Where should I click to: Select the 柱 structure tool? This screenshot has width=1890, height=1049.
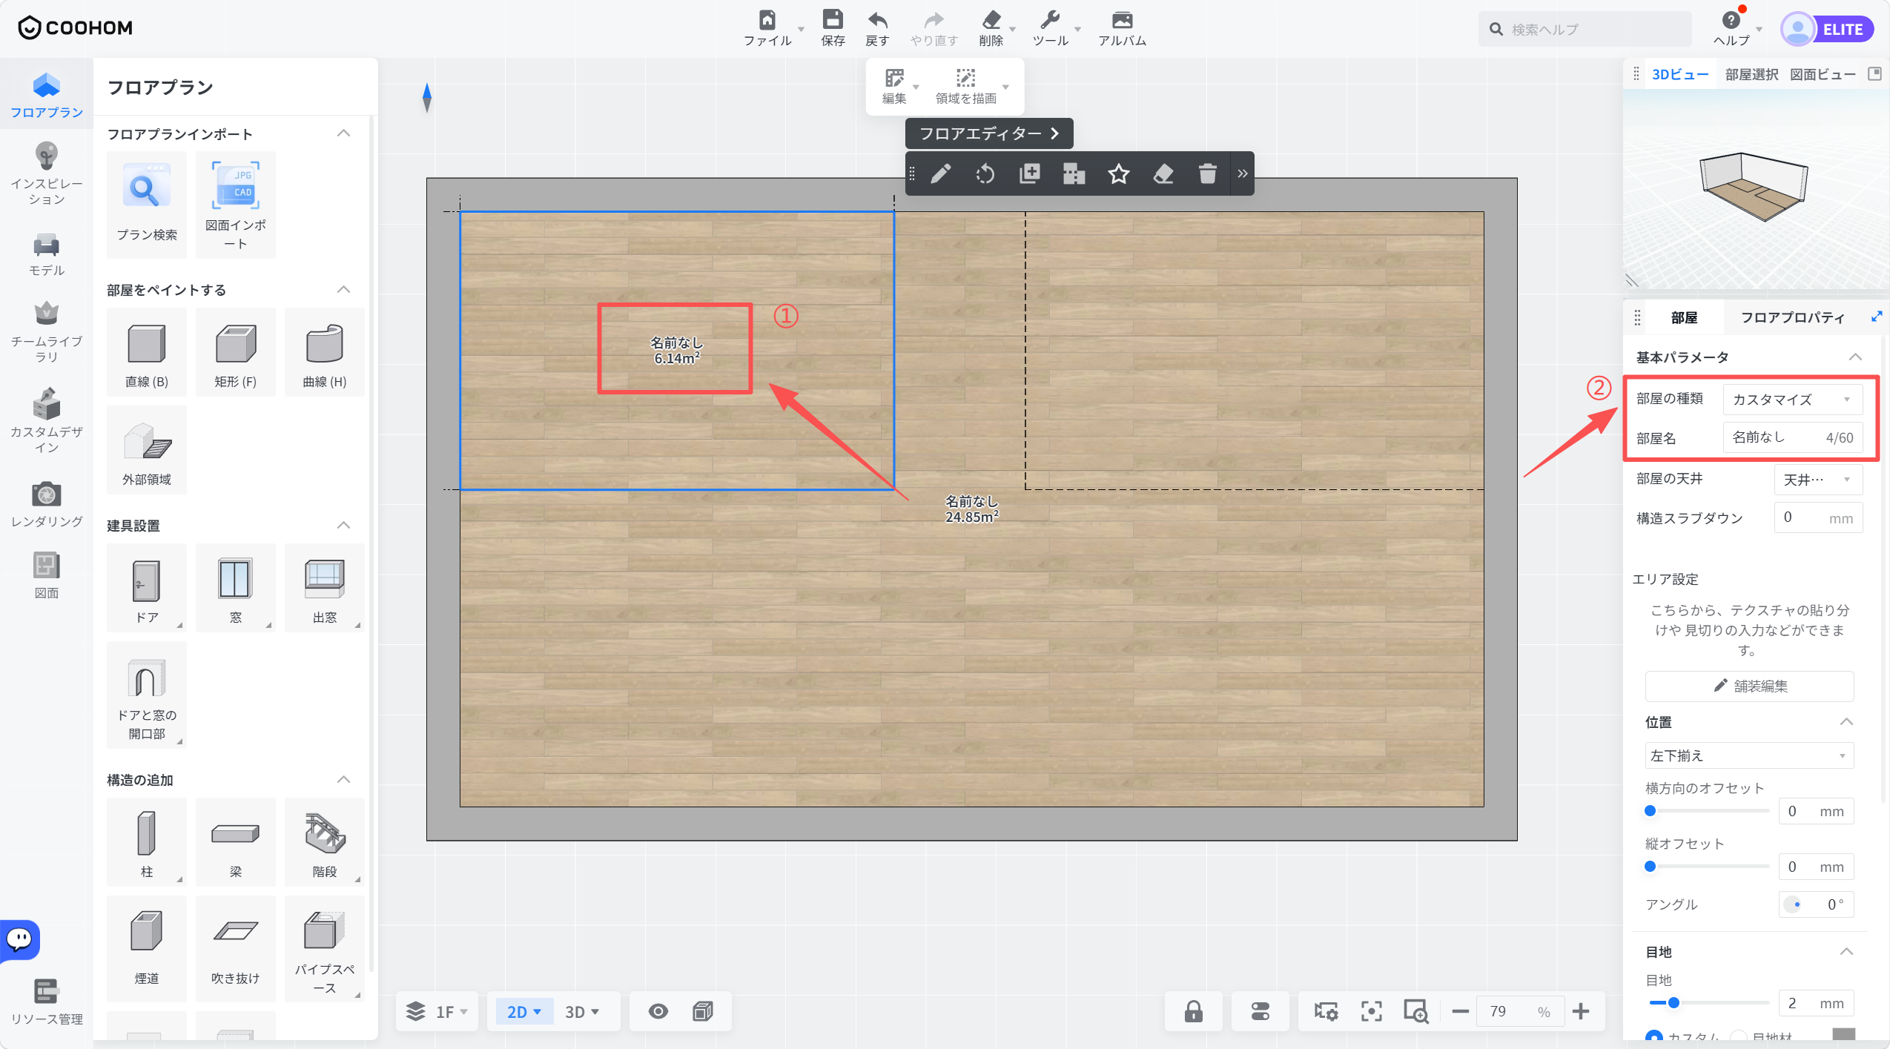(x=147, y=842)
